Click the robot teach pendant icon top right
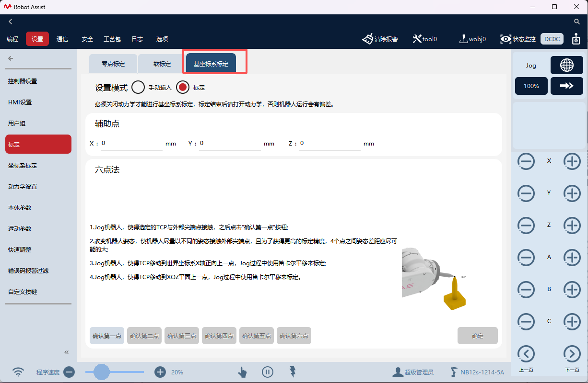This screenshot has width=588, height=383. pos(576,39)
